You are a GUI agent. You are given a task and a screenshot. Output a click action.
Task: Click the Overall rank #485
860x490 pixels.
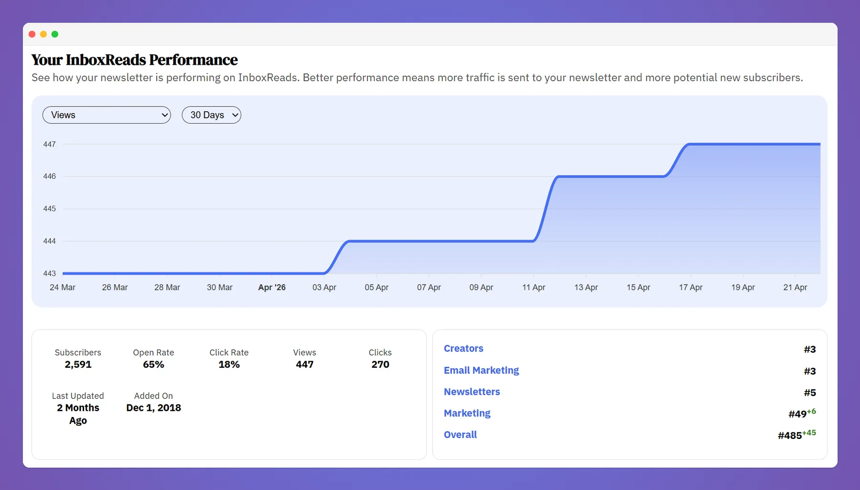[790, 436]
